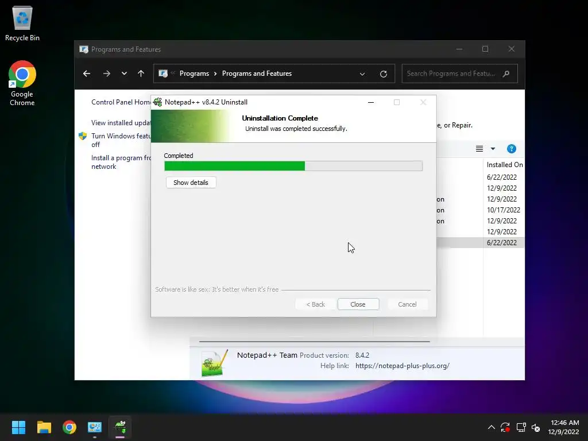
Task: Click the Windows features shield icon
Action: (83, 136)
